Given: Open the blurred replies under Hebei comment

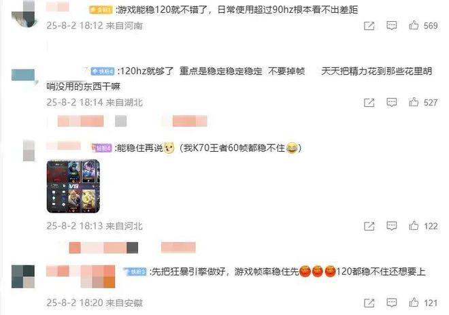Looking at the screenshot, I should click(132, 248).
